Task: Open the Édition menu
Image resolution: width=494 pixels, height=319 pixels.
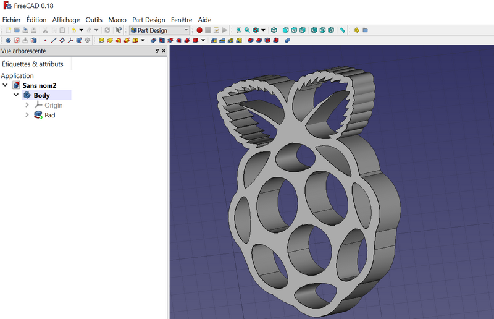Action: (x=36, y=20)
